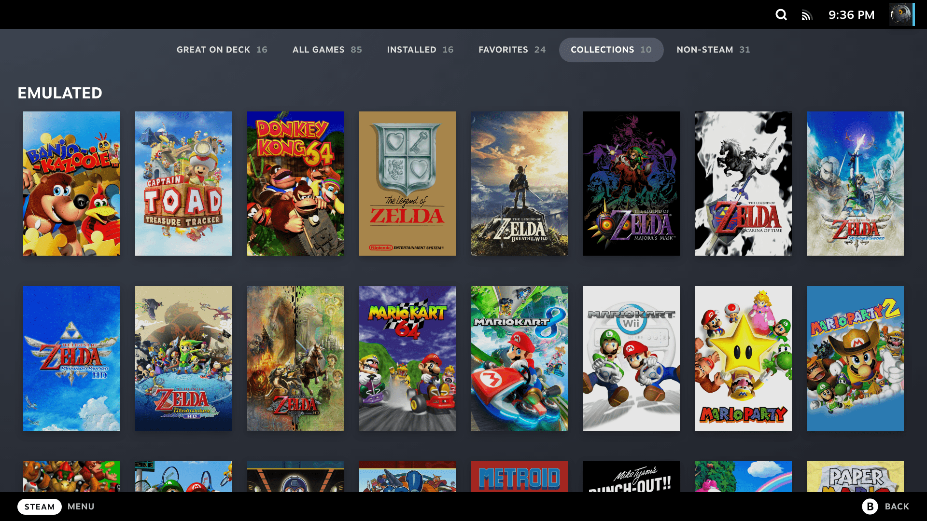Select Mario Party game thumbnail
927x521 pixels.
point(744,358)
